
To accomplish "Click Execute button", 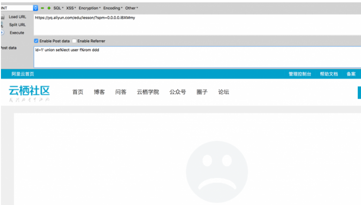I will coord(17,33).
